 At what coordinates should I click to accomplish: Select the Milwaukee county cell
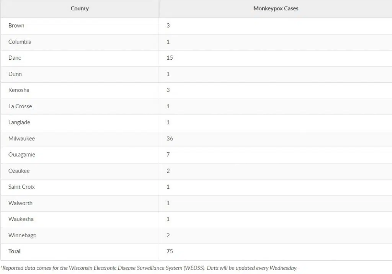pyautogui.click(x=21, y=139)
